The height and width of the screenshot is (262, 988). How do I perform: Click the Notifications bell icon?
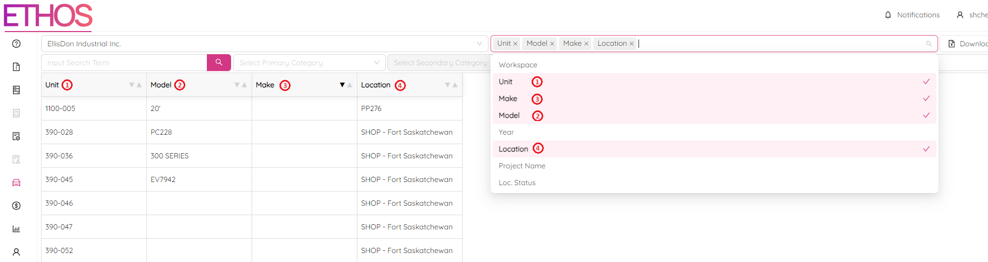pyautogui.click(x=888, y=15)
